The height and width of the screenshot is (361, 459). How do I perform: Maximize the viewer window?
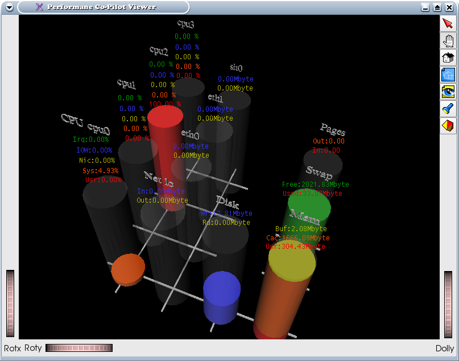437,7
